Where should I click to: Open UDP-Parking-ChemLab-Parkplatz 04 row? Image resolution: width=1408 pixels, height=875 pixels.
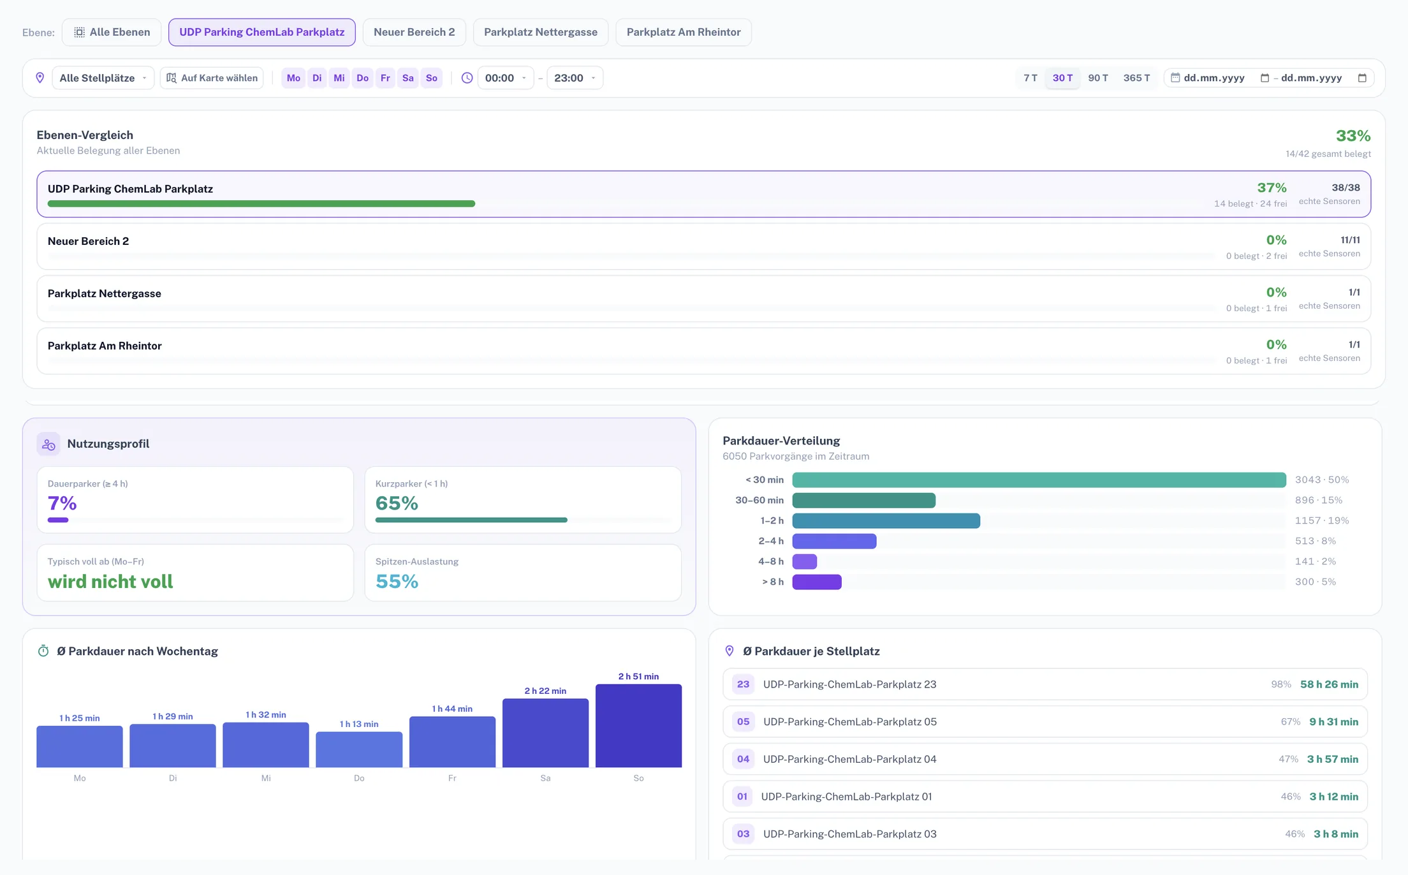click(1045, 759)
